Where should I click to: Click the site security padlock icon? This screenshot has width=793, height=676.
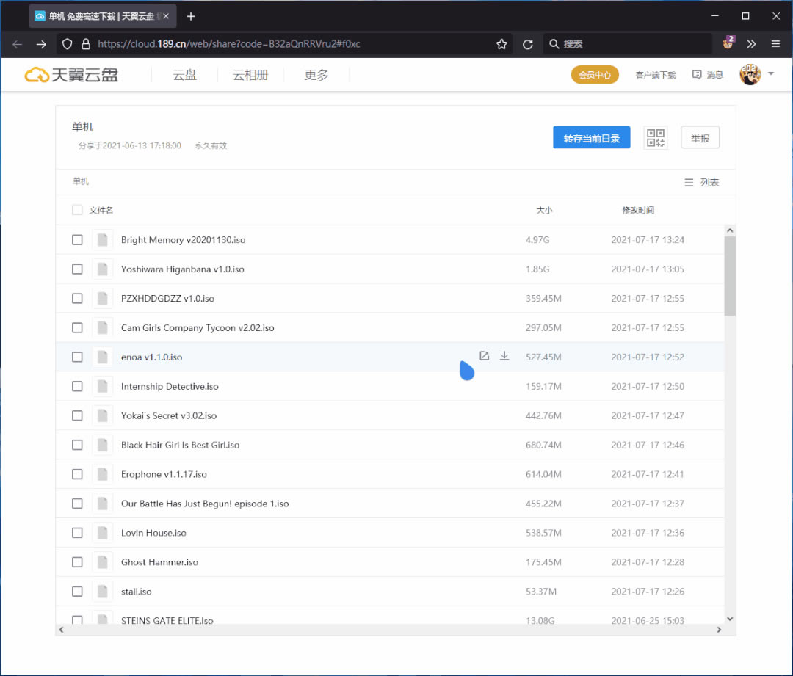point(85,45)
